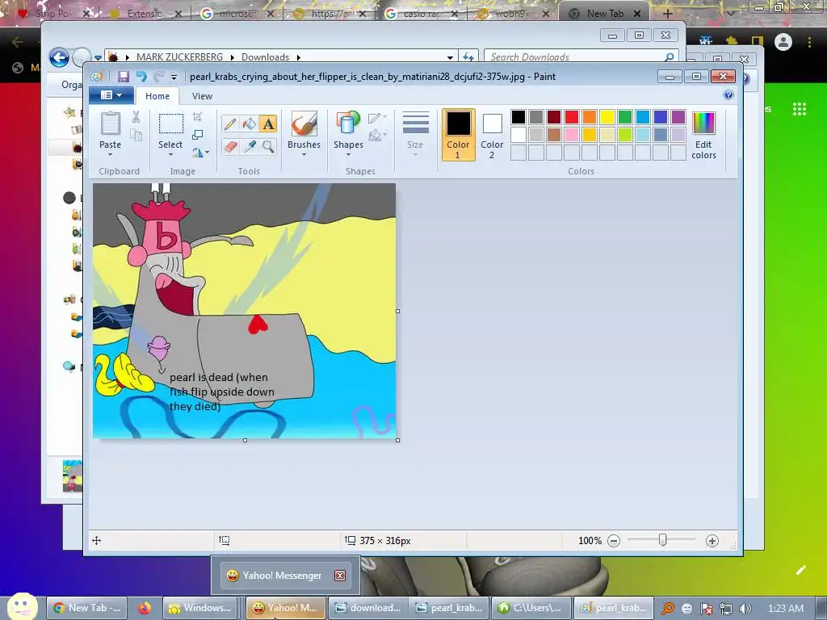Image resolution: width=827 pixels, height=620 pixels.
Task: Pick the purple color swatch
Action: click(678, 116)
